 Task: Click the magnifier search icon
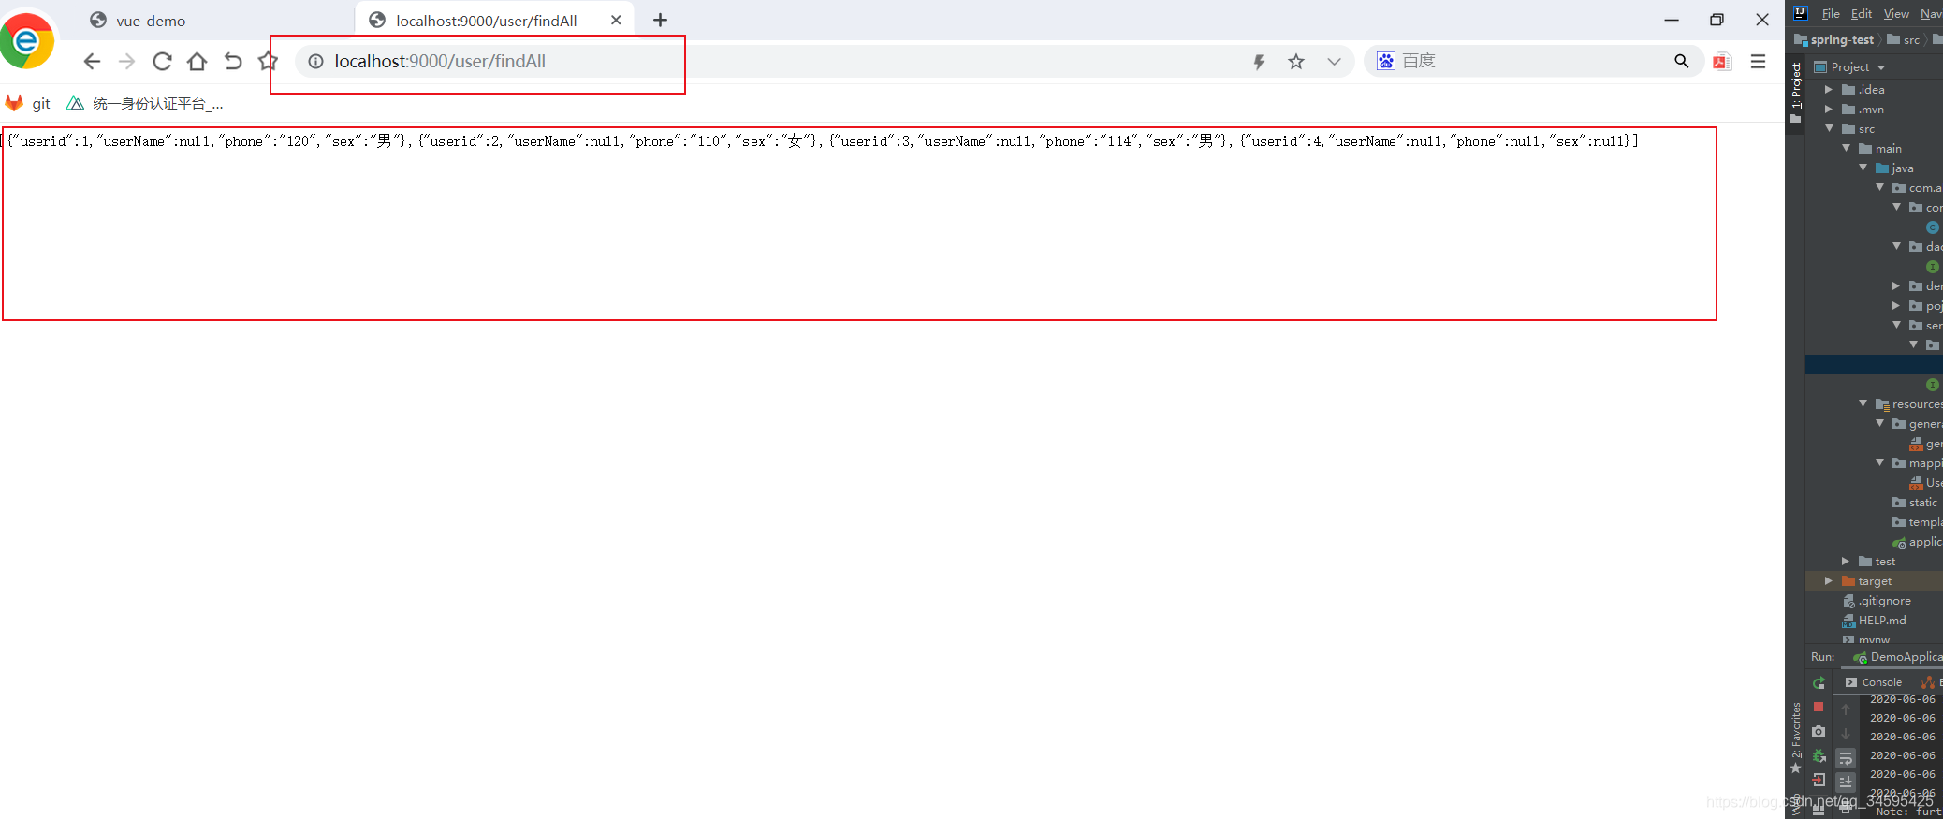(x=1682, y=62)
